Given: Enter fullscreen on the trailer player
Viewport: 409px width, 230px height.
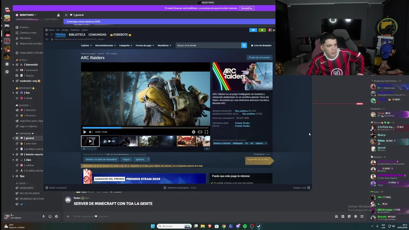Looking at the screenshot, I should [206, 132].
